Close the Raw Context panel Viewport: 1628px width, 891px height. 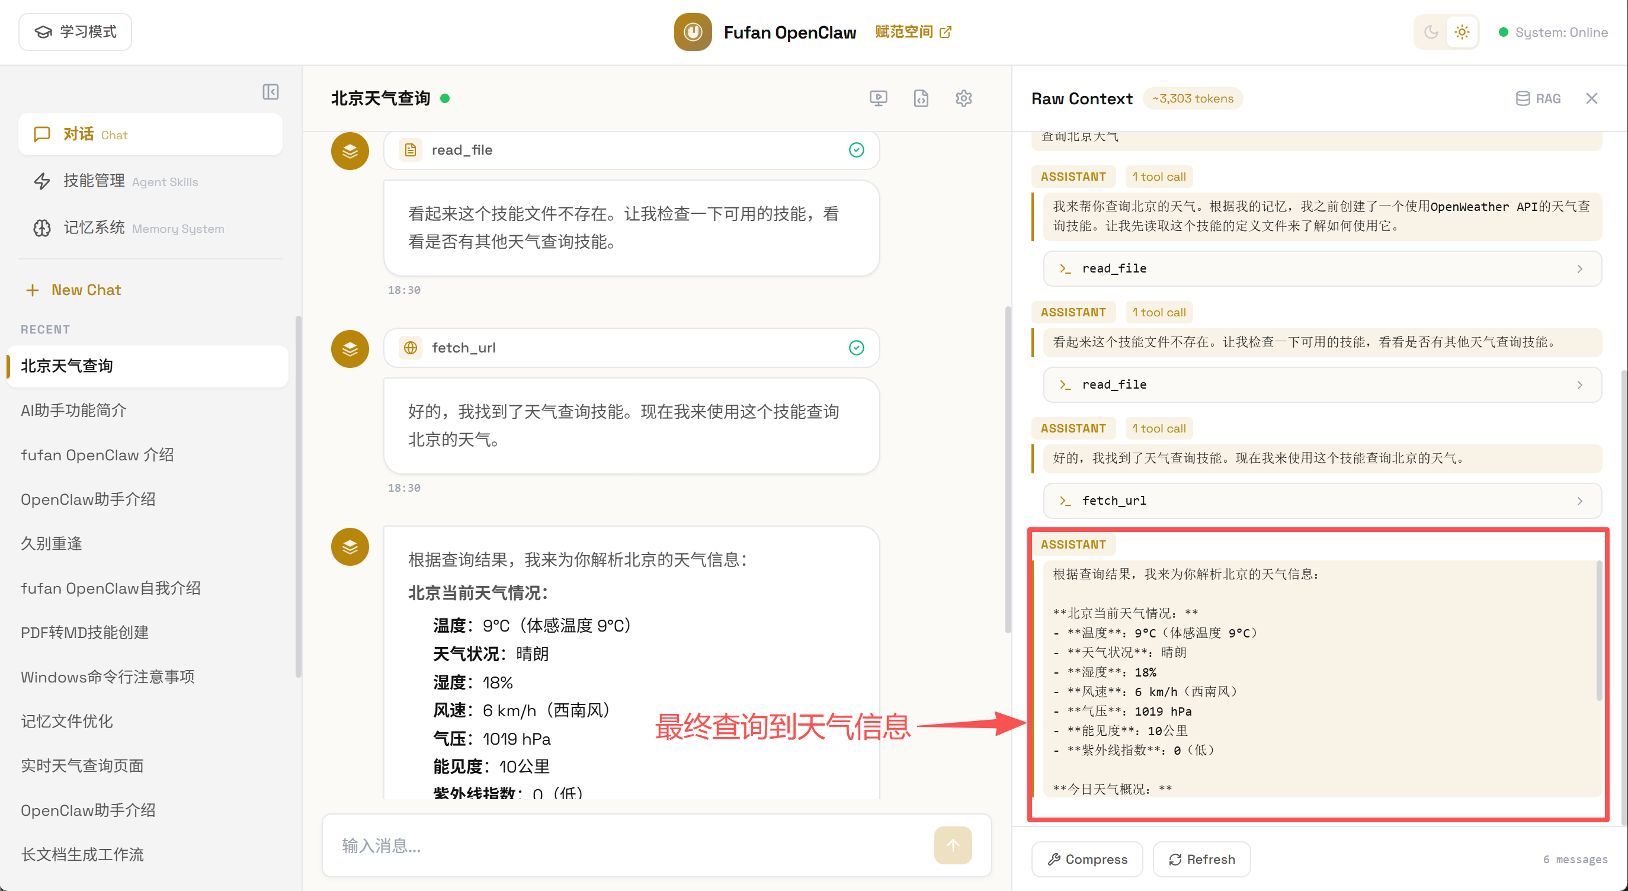1591,98
